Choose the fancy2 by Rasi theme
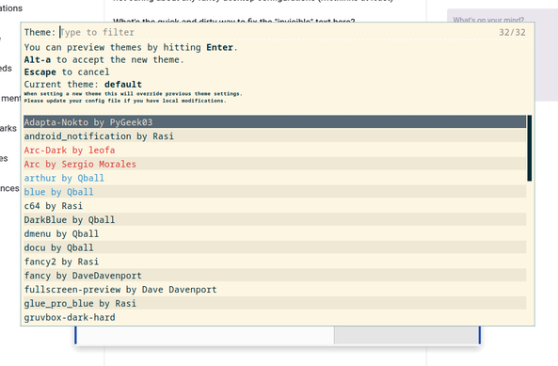 (275, 261)
